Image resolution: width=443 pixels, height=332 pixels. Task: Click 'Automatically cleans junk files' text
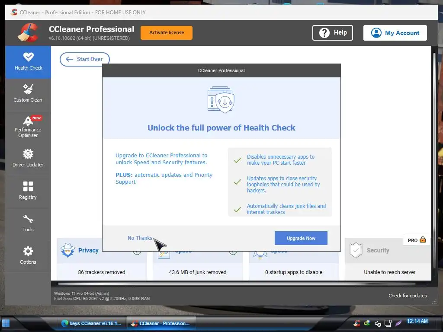pyautogui.click(x=286, y=209)
